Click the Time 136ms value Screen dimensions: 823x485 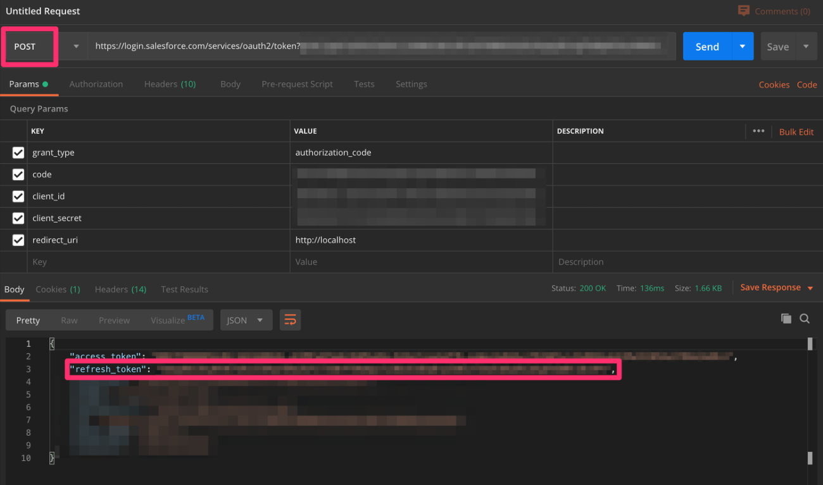[651, 288]
